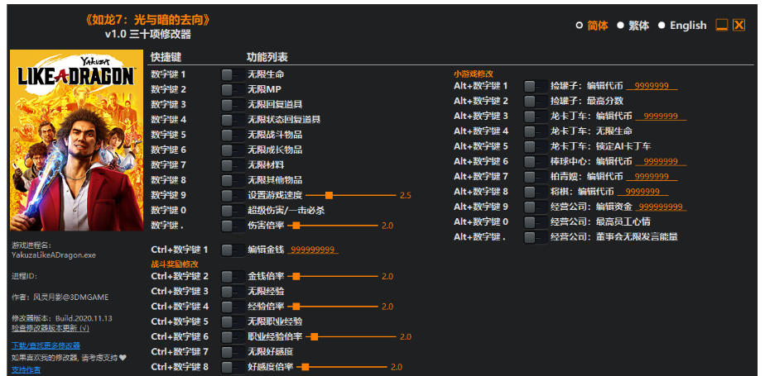This screenshot has height=376, width=765.
Task: Click the 金钱倍率 slider handle
Action: pos(296,276)
